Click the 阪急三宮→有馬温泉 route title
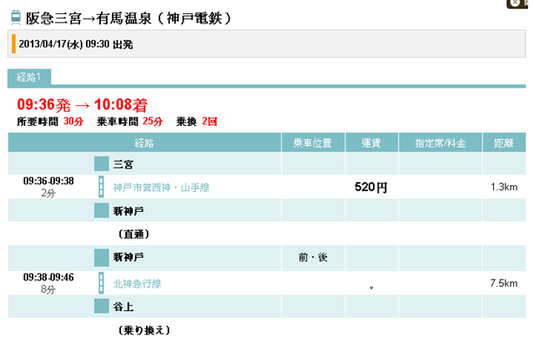Viewport: 534px width, 337px height. click(128, 18)
